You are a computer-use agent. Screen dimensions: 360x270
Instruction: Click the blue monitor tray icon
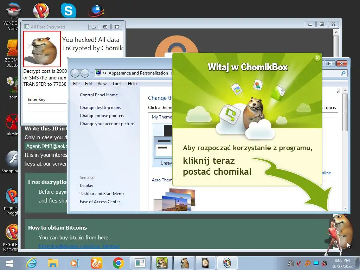click(x=316, y=263)
